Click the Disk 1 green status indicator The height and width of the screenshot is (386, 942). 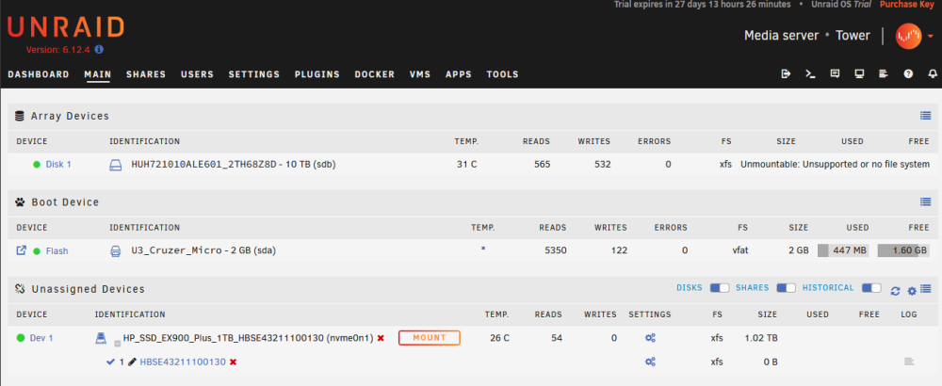[x=37, y=165]
